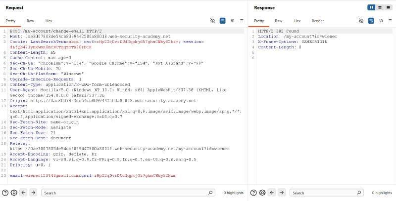The image size is (396, 201).
Task: Click the Origin header line
Action: tap(103, 101)
